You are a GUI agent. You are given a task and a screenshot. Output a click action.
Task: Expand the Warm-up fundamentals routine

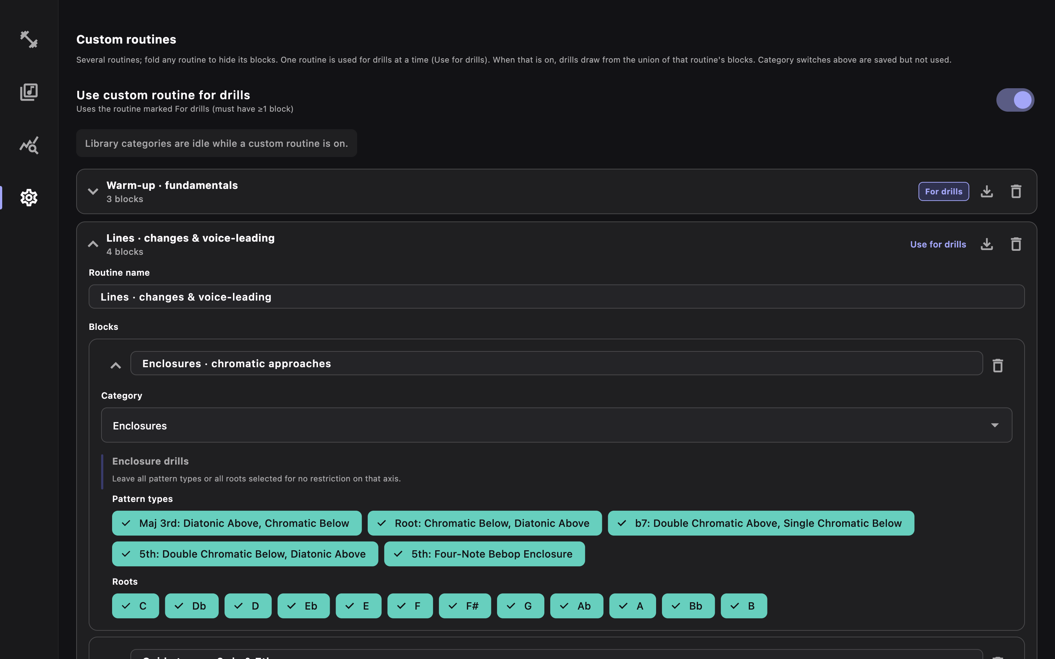[93, 191]
